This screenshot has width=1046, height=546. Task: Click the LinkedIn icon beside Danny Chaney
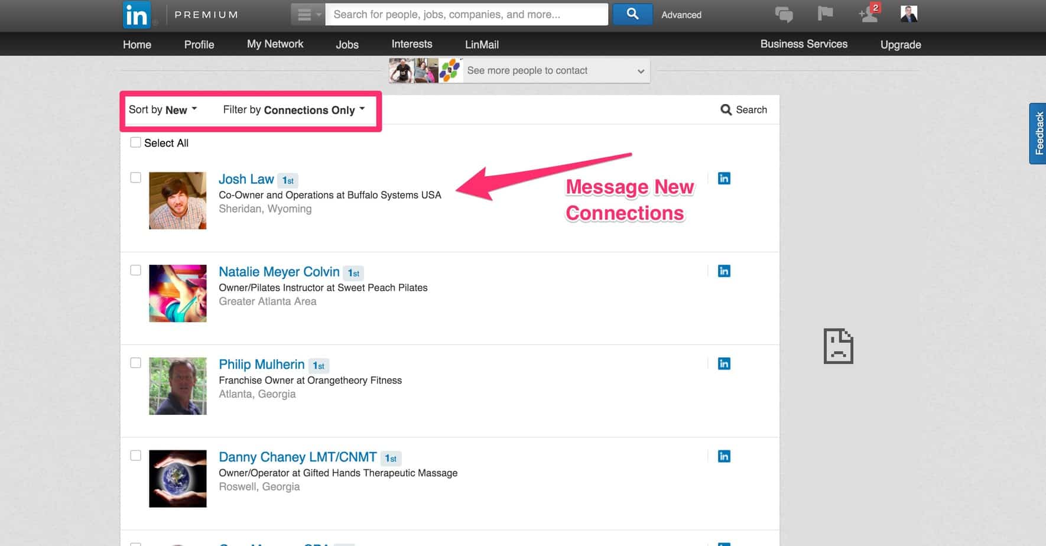coord(724,456)
